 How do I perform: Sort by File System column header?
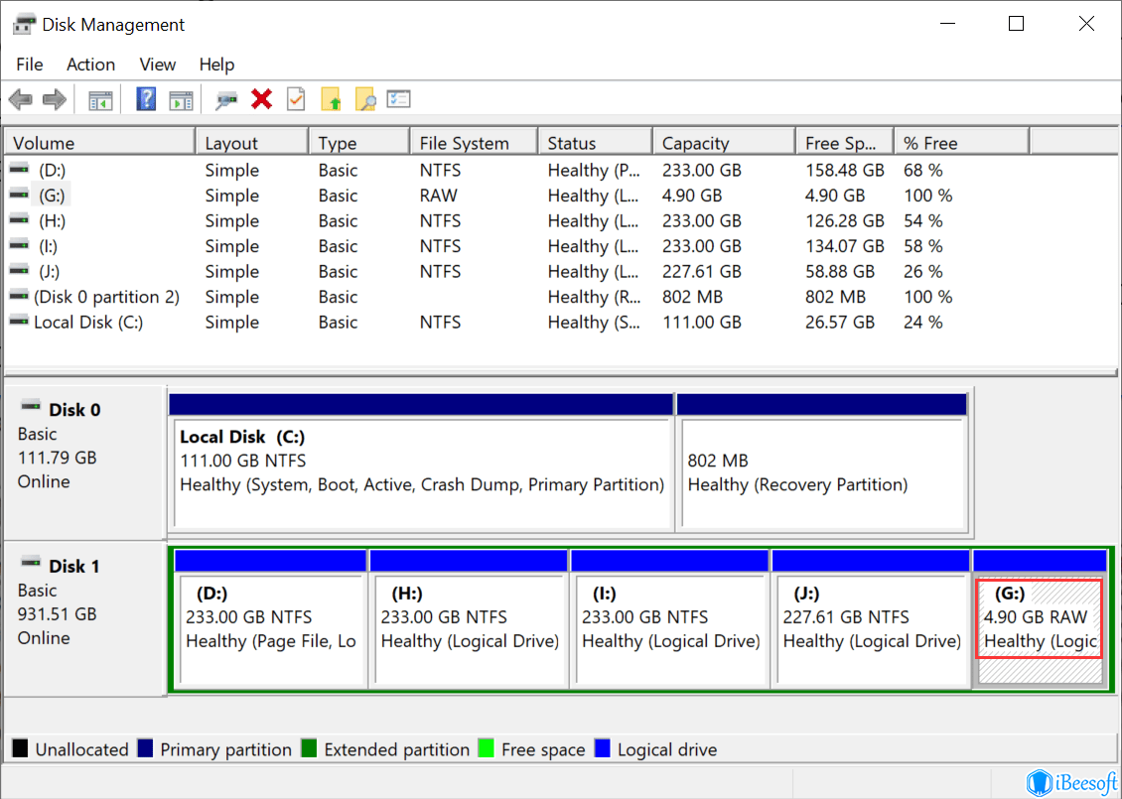click(x=475, y=143)
